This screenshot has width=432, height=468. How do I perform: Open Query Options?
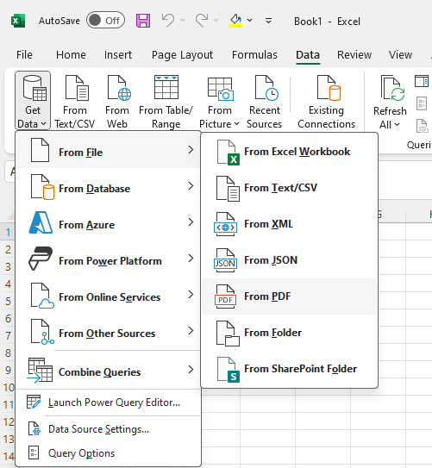point(108,453)
